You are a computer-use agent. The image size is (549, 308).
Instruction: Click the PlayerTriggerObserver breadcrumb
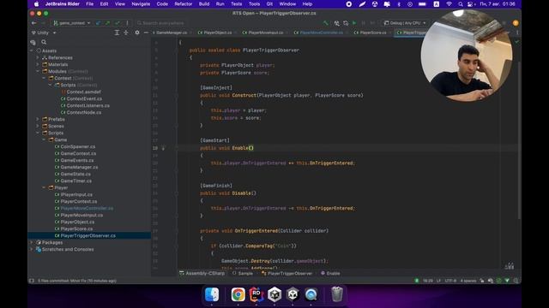click(287, 274)
